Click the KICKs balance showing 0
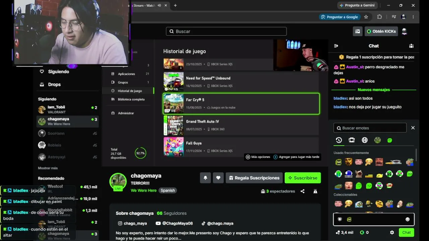The height and width of the screenshot is (241, 429). pos(364,233)
